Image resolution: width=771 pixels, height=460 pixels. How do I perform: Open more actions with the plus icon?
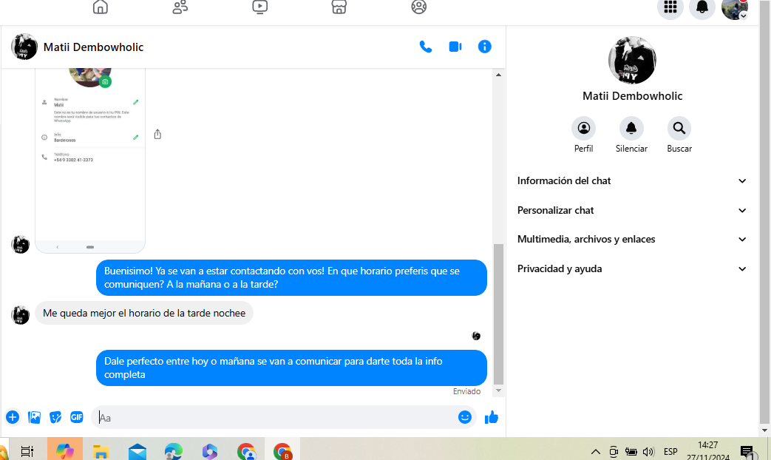(13, 417)
